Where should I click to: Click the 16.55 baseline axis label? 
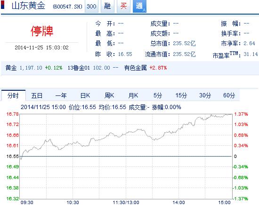click(13, 156)
